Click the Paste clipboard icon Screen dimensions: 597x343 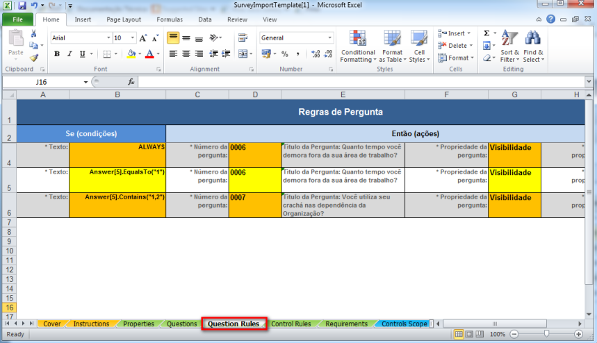click(x=16, y=39)
